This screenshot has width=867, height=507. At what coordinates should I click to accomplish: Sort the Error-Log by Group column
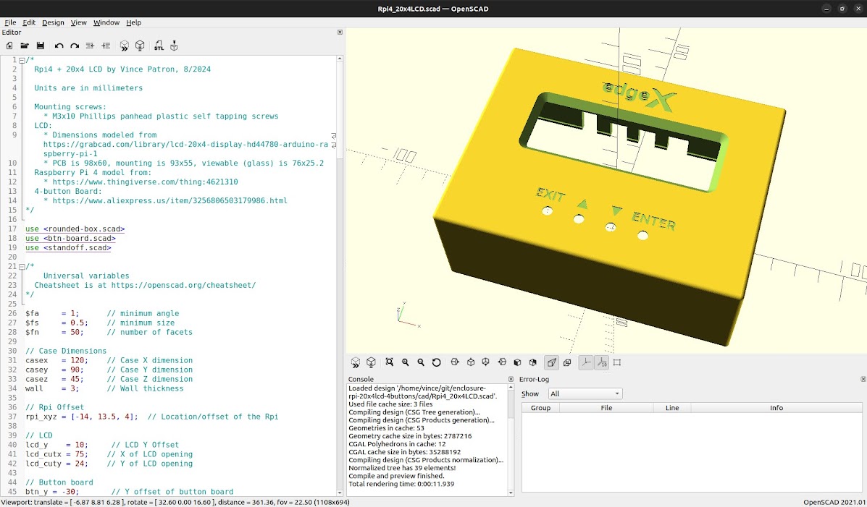point(541,408)
